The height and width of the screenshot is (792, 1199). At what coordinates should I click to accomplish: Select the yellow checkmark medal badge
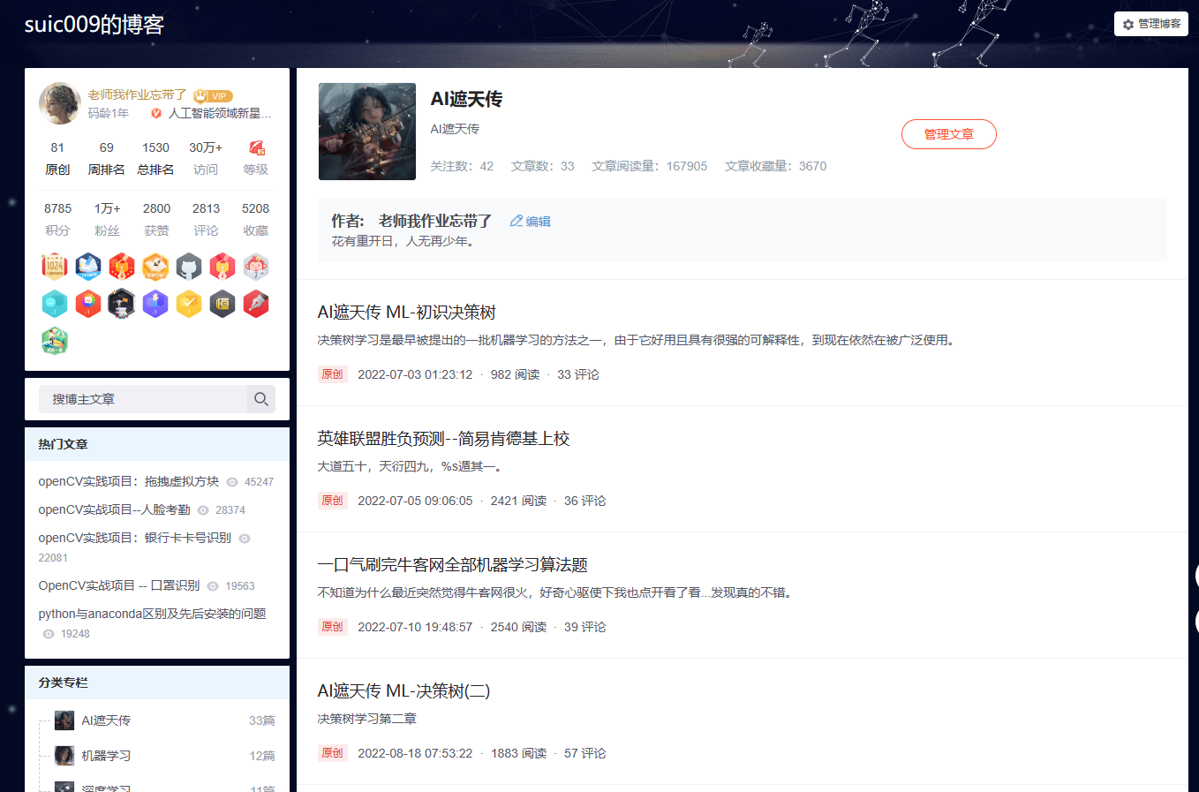[189, 303]
